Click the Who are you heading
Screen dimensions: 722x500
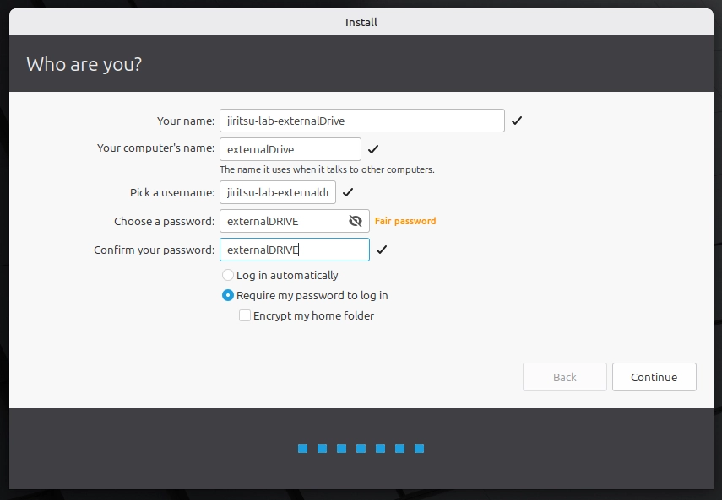click(x=83, y=63)
